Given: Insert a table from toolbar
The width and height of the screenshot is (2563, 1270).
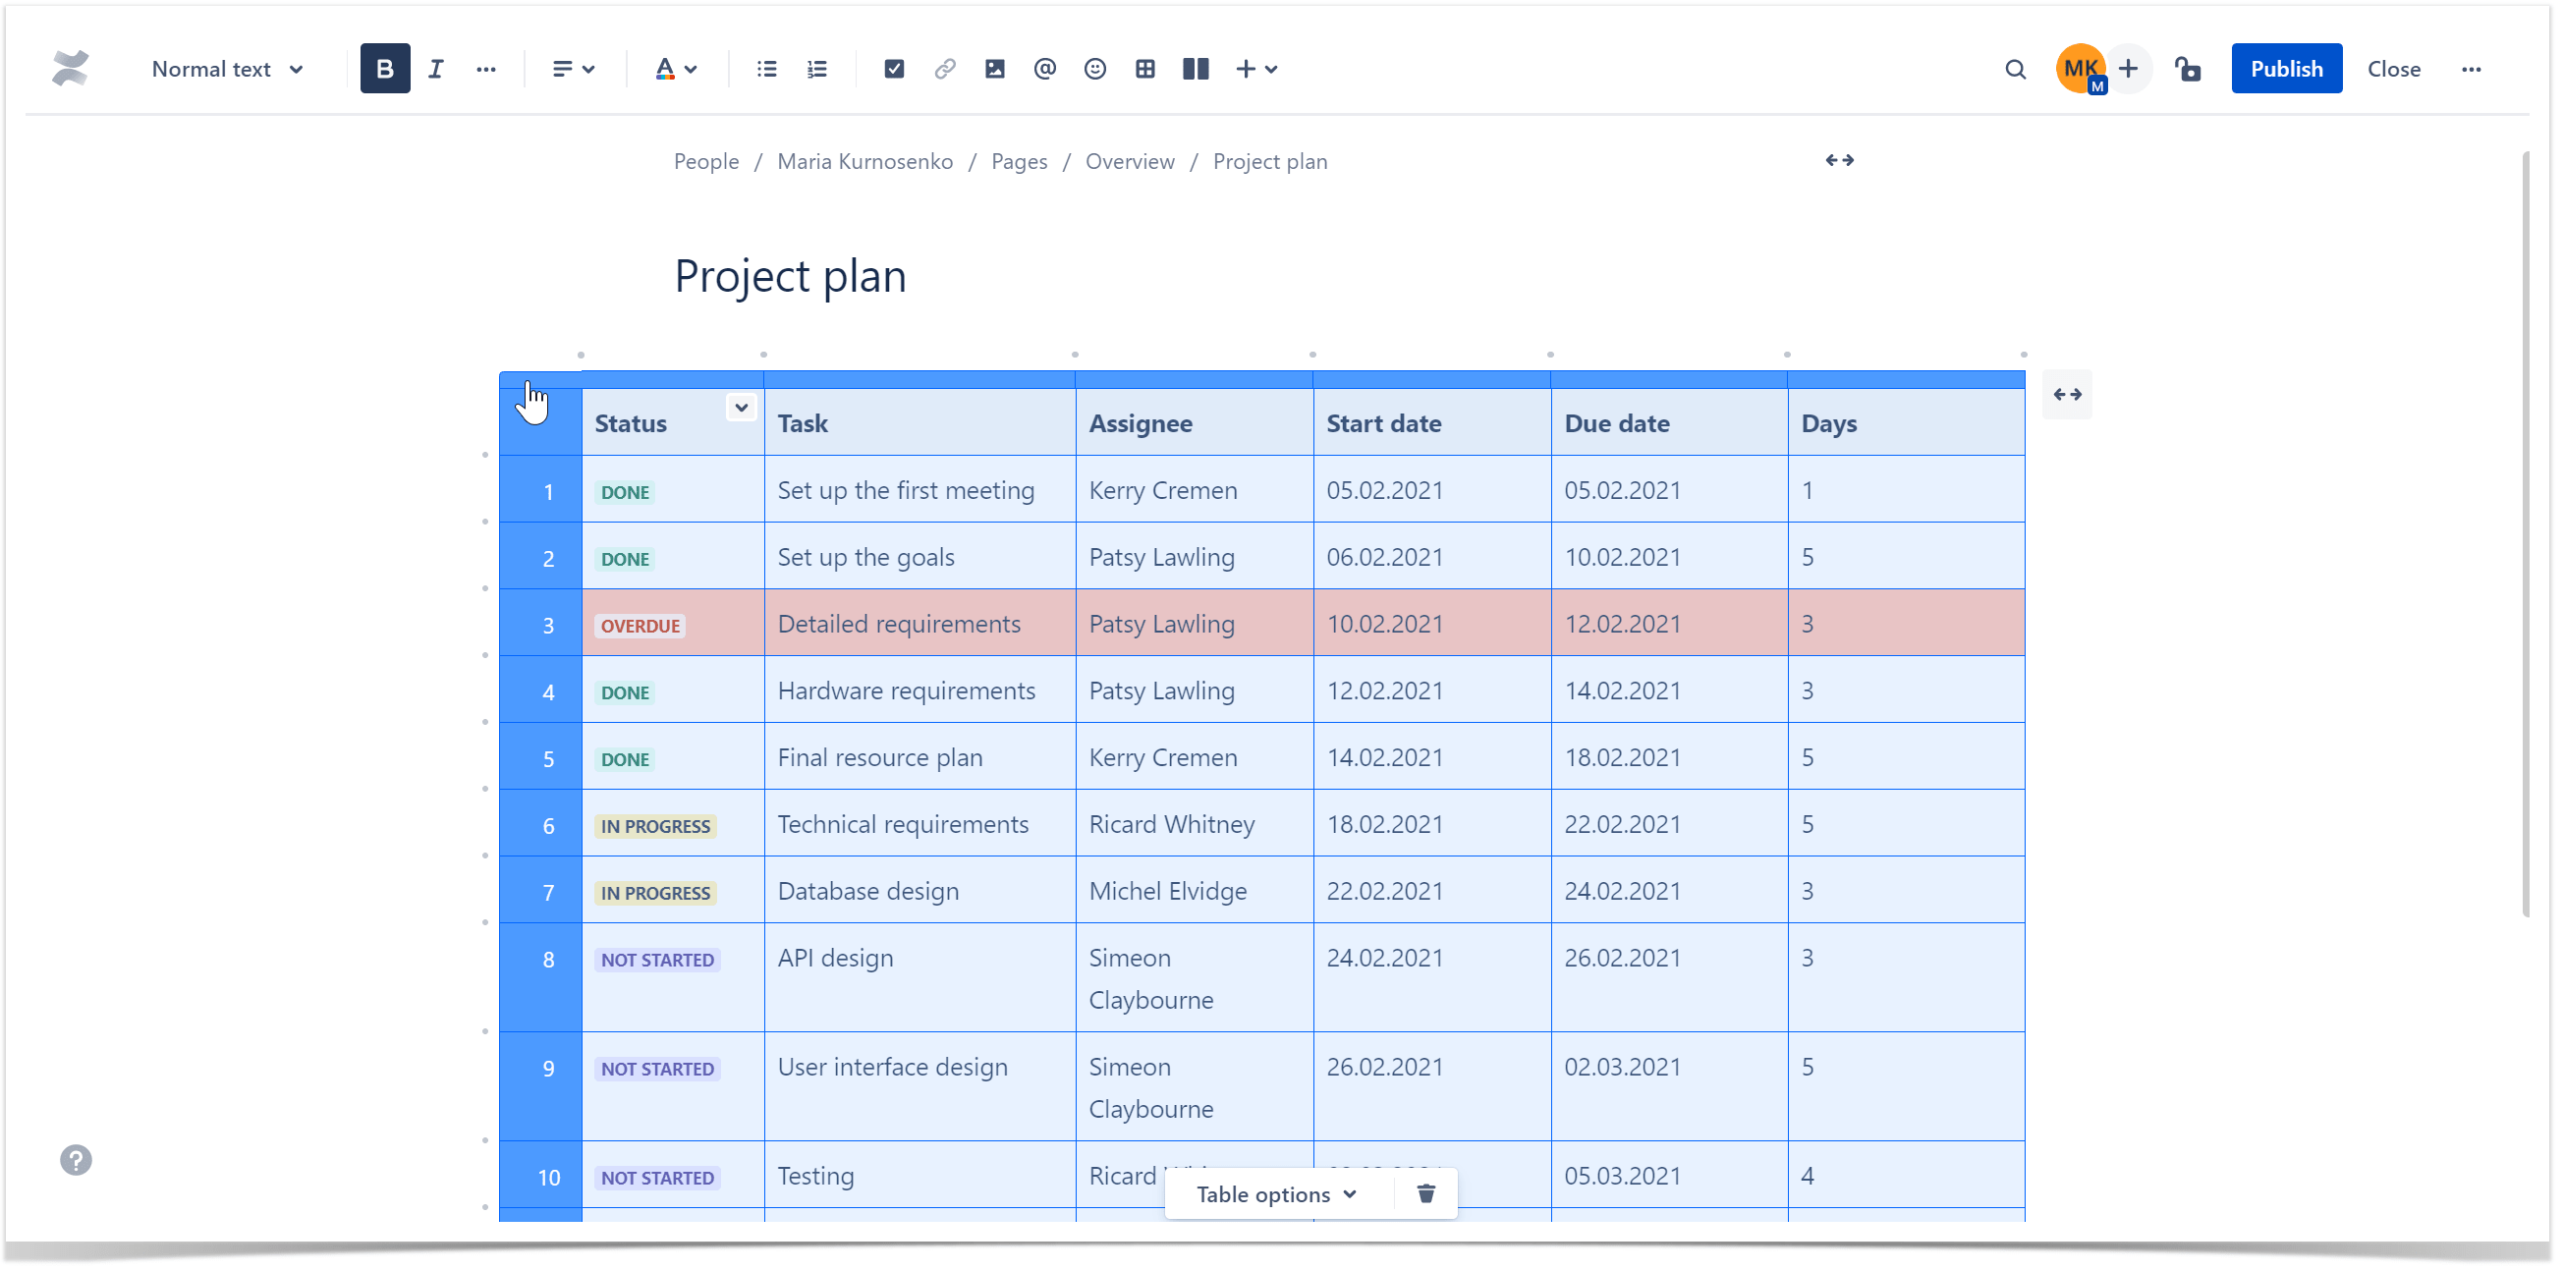Looking at the screenshot, I should (x=1145, y=69).
